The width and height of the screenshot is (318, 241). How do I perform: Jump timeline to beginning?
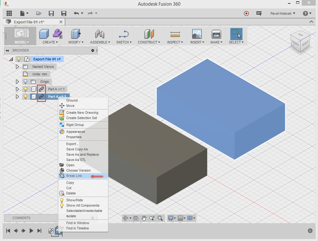point(8,231)
